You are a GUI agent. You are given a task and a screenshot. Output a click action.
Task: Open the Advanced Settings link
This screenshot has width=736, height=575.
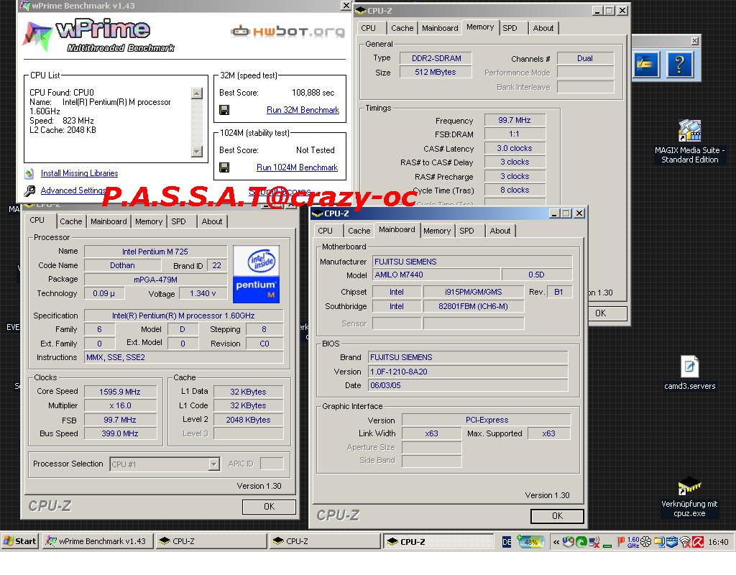pos(73,190)
